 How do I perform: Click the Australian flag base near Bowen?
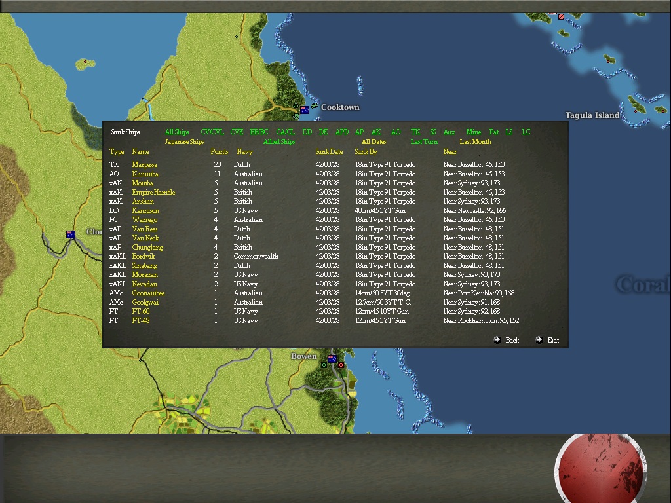click(x=332, y=358)
